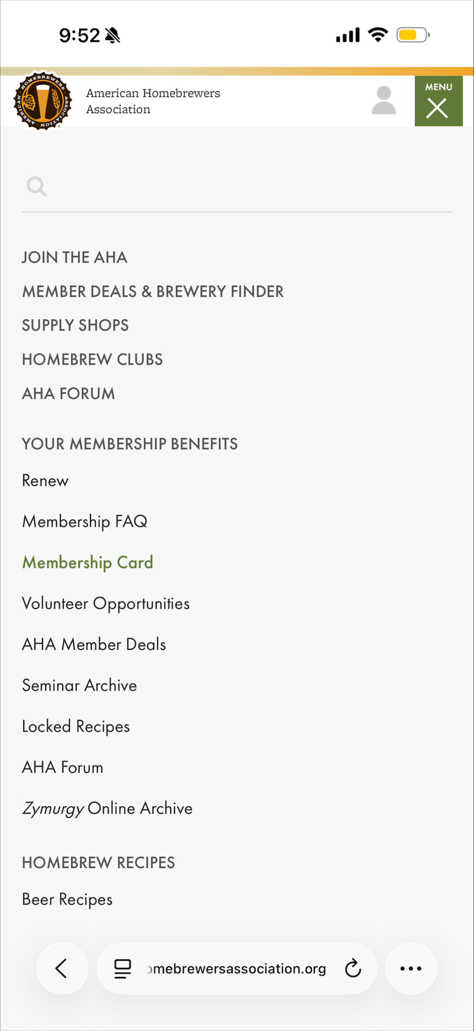474x1031 pixels.
Task: Open the browser page options icon
Action: point(123,968)
